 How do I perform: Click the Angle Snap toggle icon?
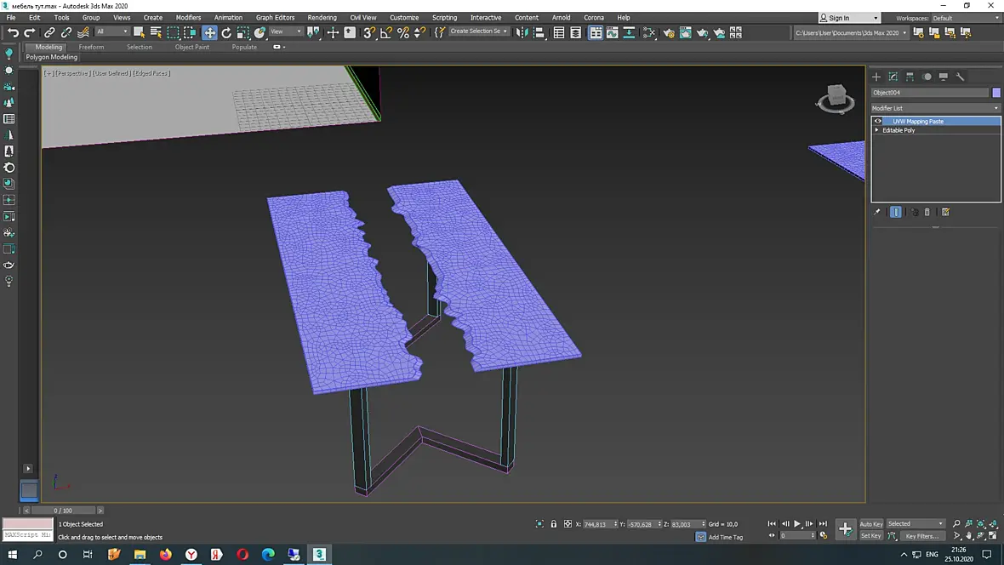point(386,32)
